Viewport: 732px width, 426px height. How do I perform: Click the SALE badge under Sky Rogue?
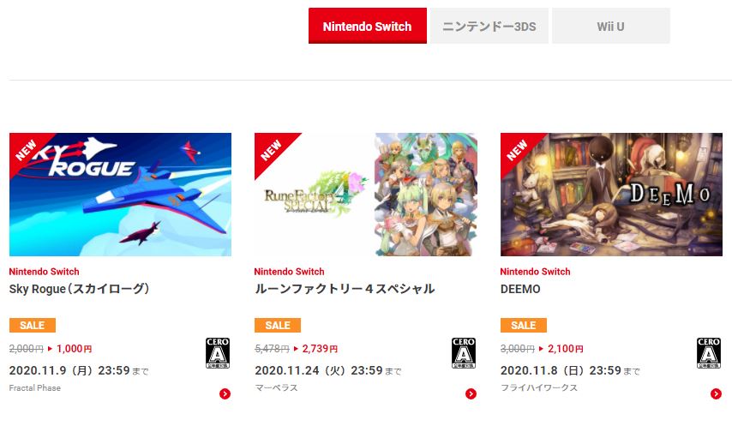click(33, 325)
